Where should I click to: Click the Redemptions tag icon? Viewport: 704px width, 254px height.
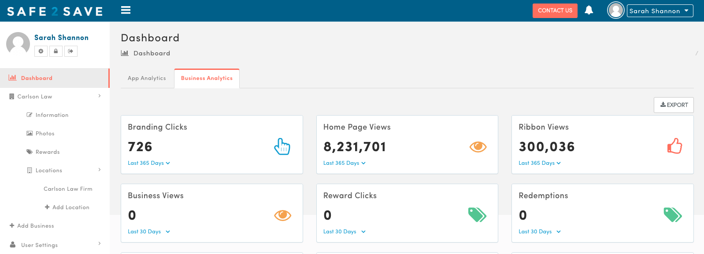pos(673,215)
